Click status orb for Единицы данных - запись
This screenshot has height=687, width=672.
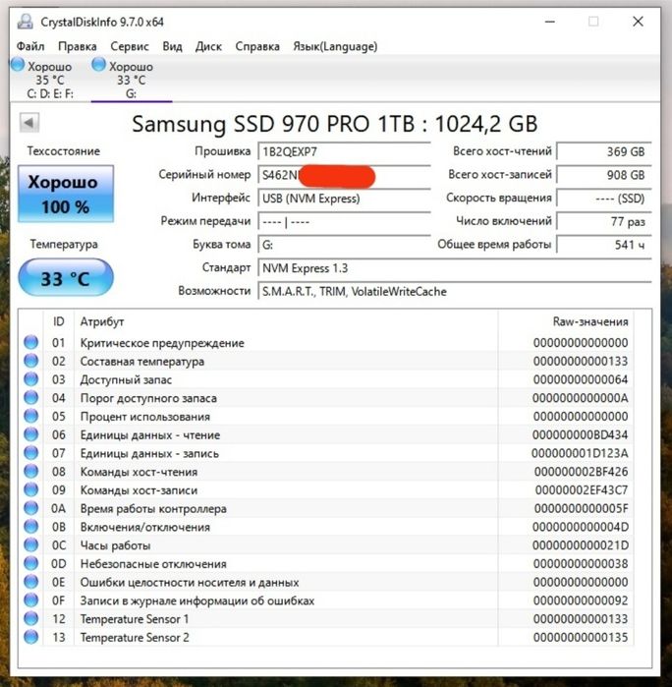tap(31, 453)
